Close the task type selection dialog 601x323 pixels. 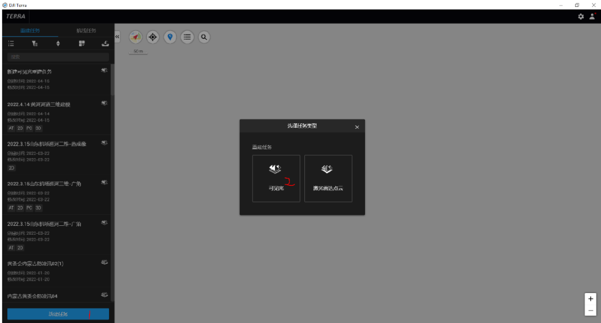coord(357,127)
